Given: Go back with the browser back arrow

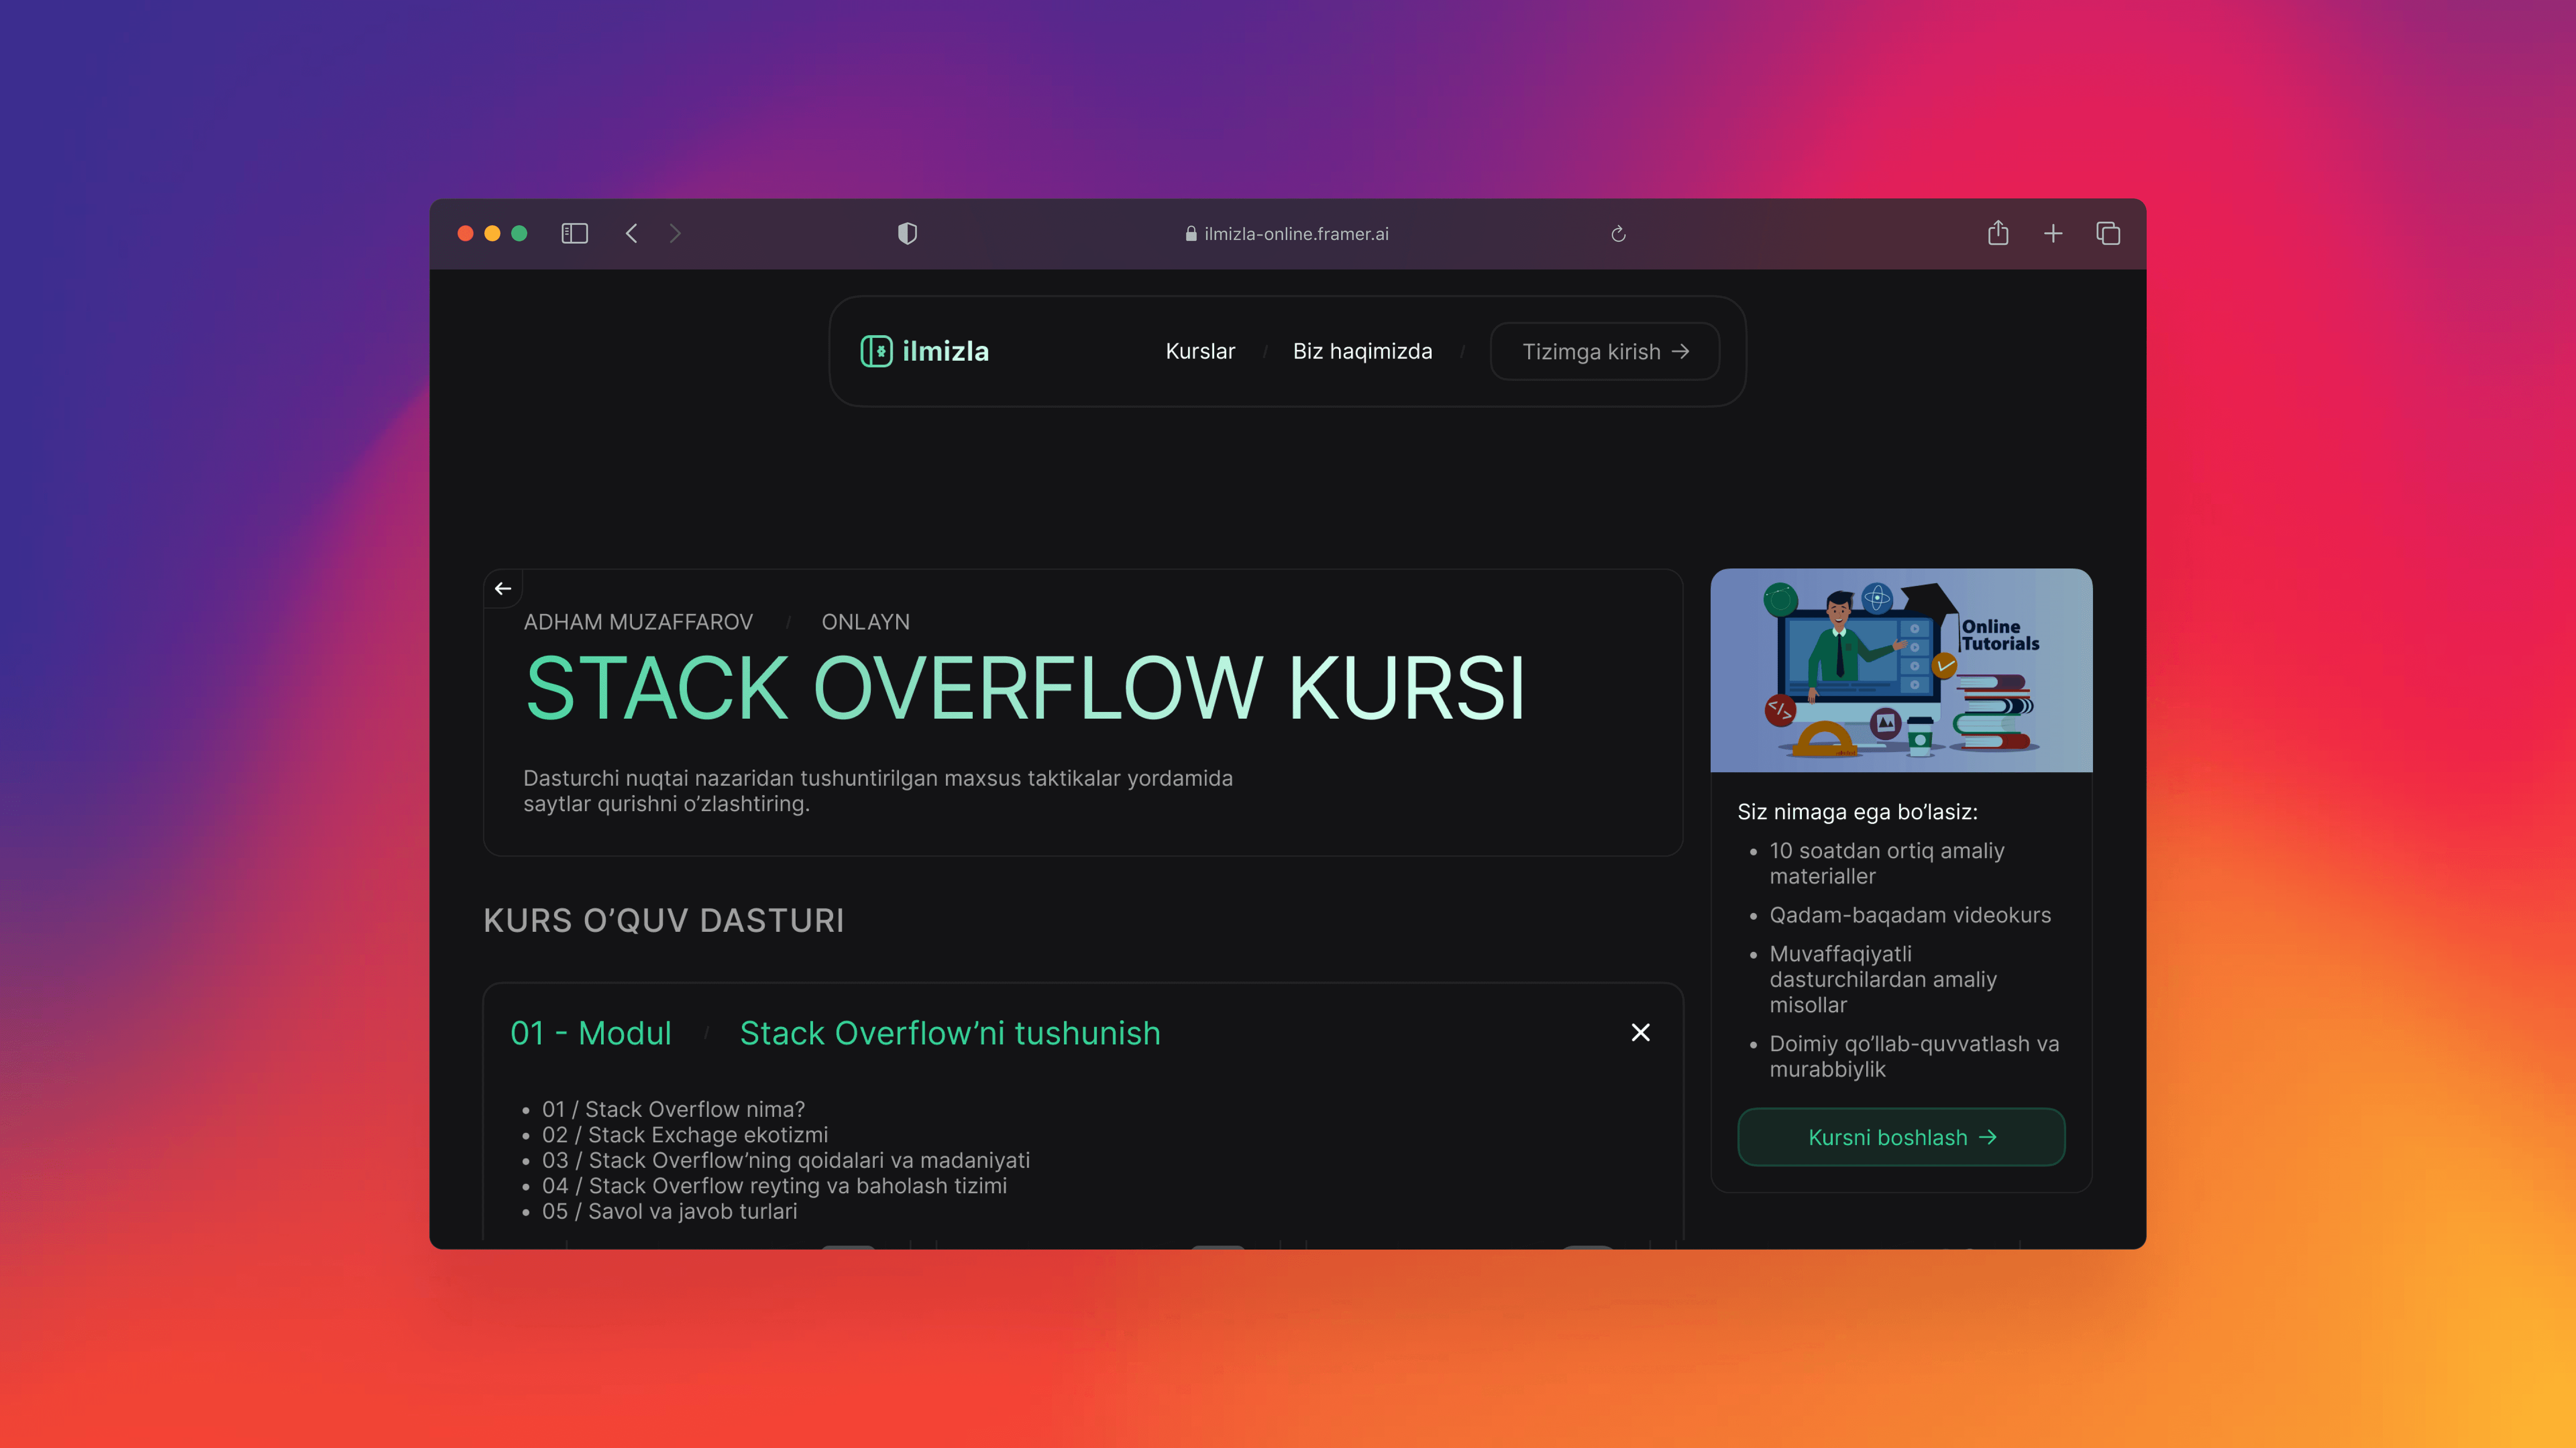Looking at the screenshot, I should [631, 233].
